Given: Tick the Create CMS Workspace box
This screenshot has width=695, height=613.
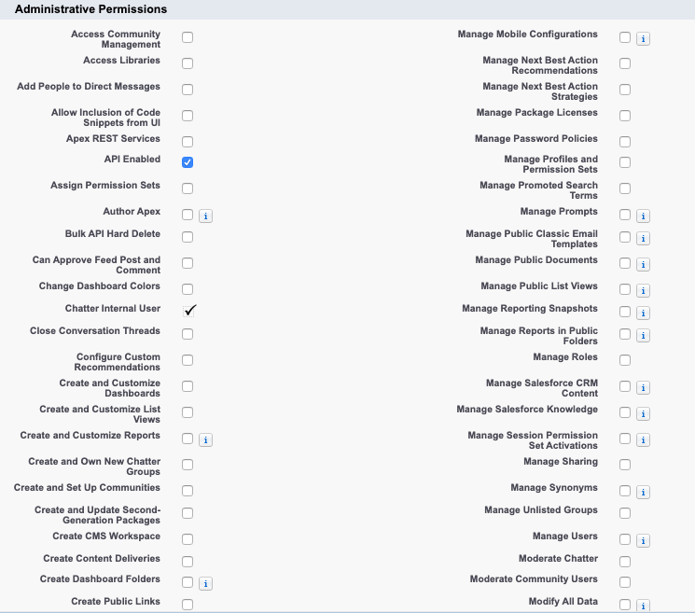Looking at the screenshot, I should pos(188,539).
